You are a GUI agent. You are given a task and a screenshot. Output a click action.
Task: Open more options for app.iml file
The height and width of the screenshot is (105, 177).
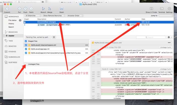pos(86,49)
